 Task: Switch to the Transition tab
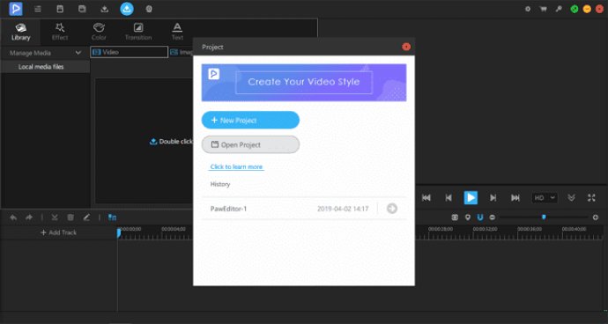coord(138,32)
